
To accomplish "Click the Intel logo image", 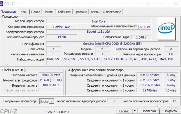I will coord(167,28).
